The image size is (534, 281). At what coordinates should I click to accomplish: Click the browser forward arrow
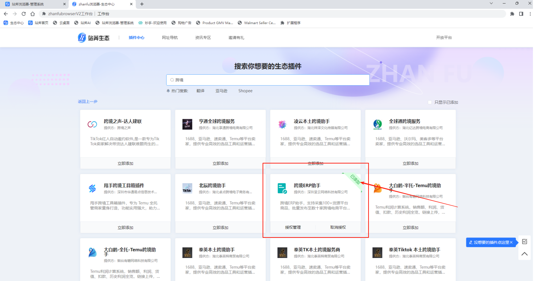pos(15,14)
